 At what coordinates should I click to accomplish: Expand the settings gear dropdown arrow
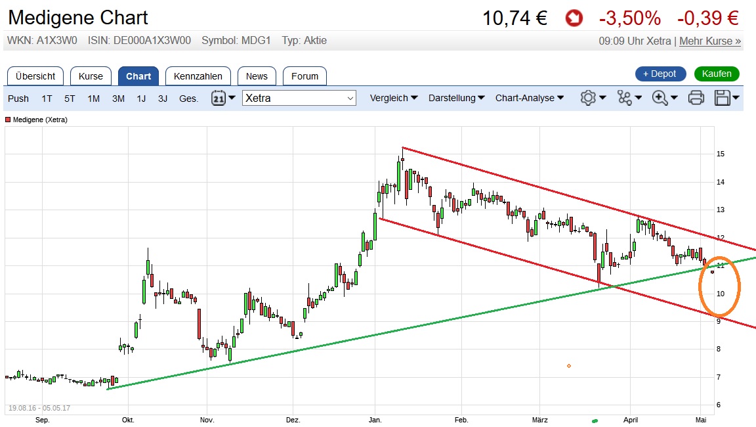tap(602, 98)
